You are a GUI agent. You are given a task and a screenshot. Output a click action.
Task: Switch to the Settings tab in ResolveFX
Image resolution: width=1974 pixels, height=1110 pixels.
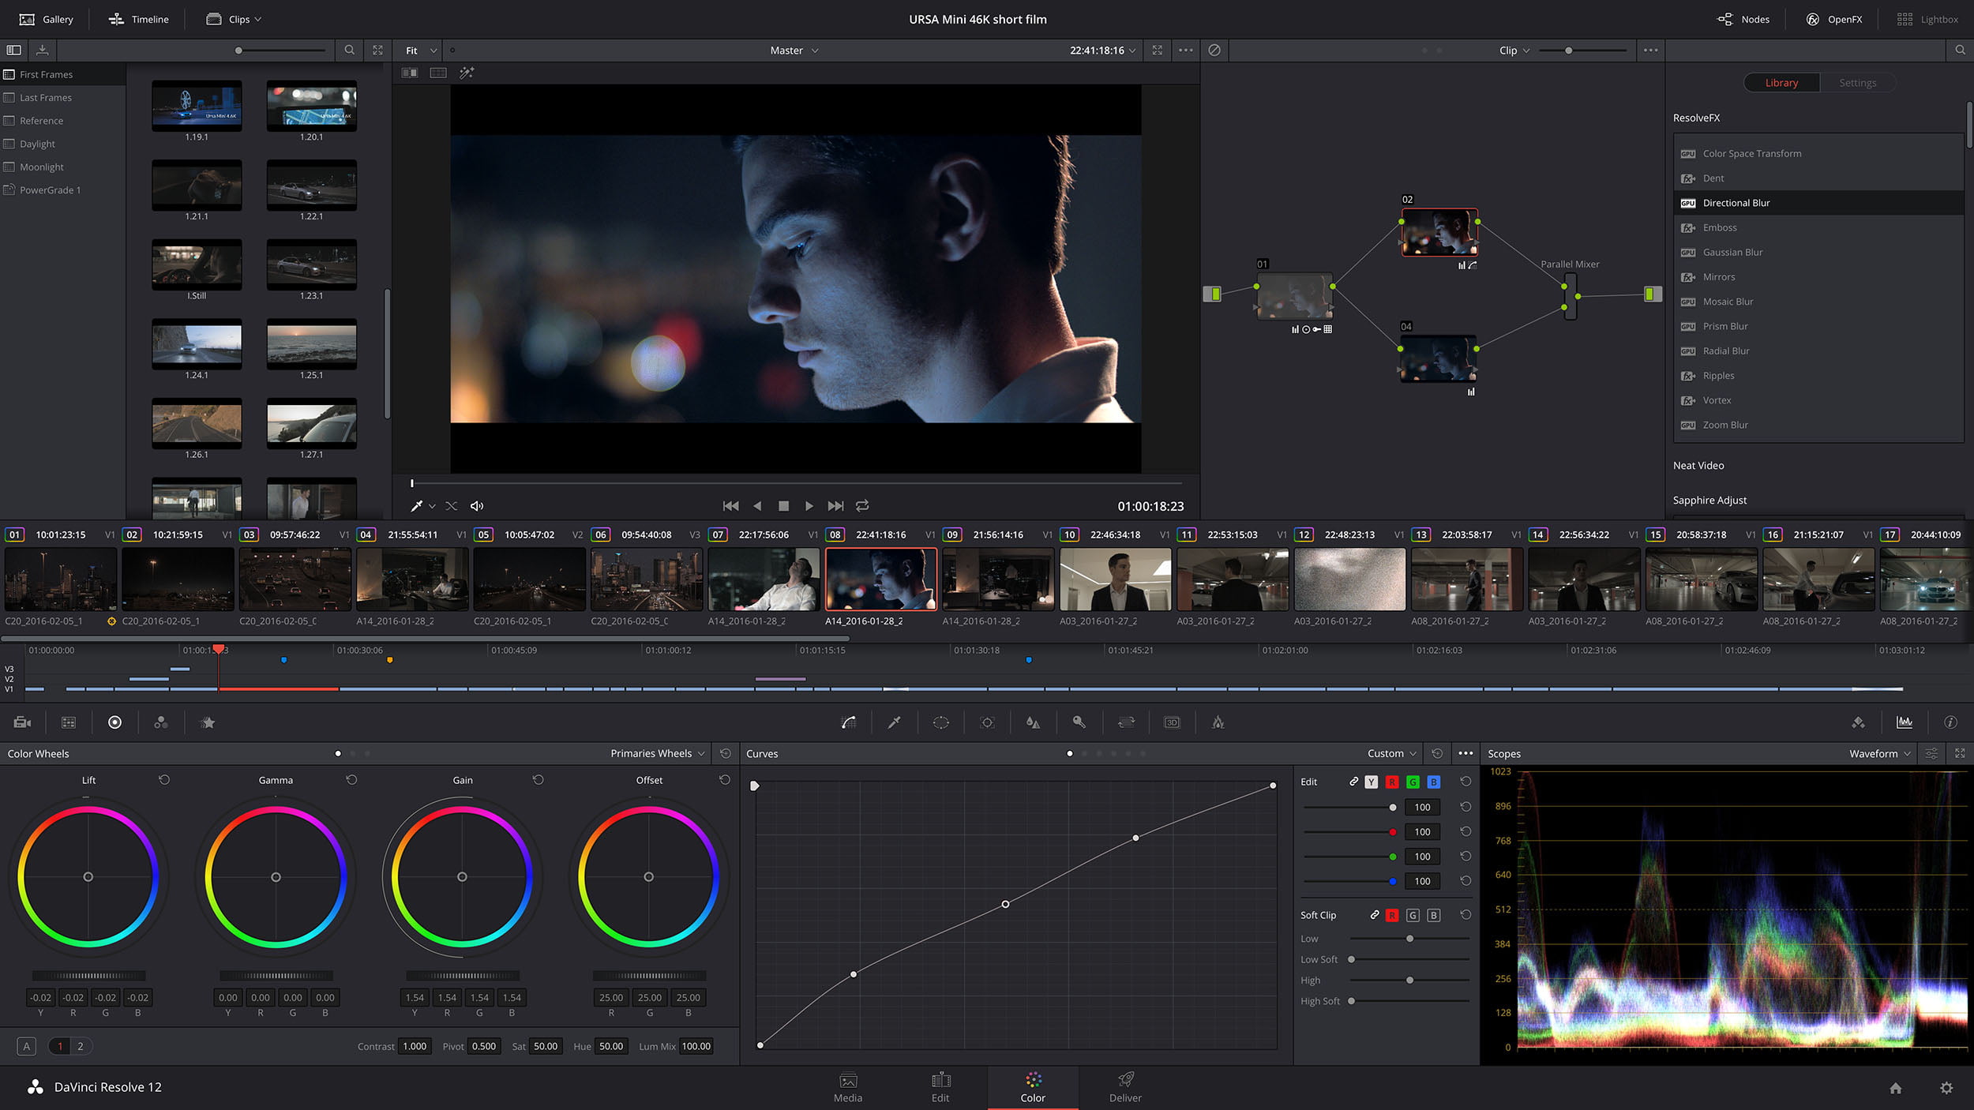pyautogui.click(x=1857, y=83)
